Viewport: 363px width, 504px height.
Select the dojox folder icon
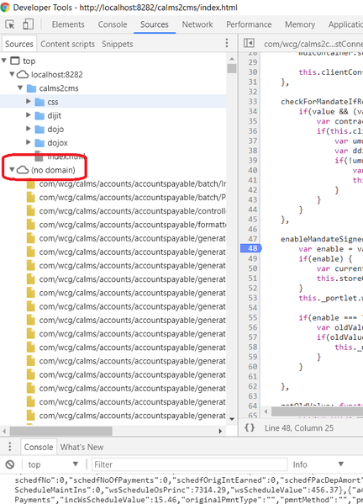pyautogui.click(x=39, y=143)
